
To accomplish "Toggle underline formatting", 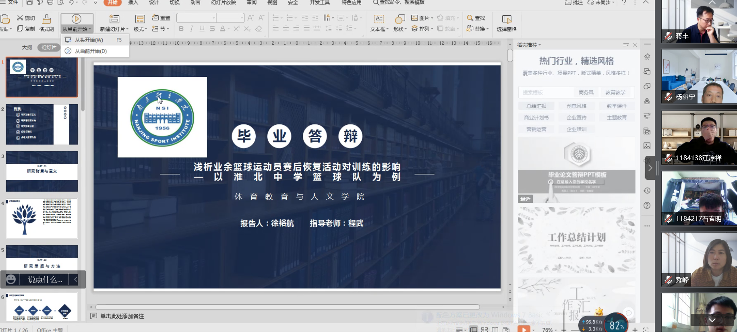I will (x=202, y=29).
